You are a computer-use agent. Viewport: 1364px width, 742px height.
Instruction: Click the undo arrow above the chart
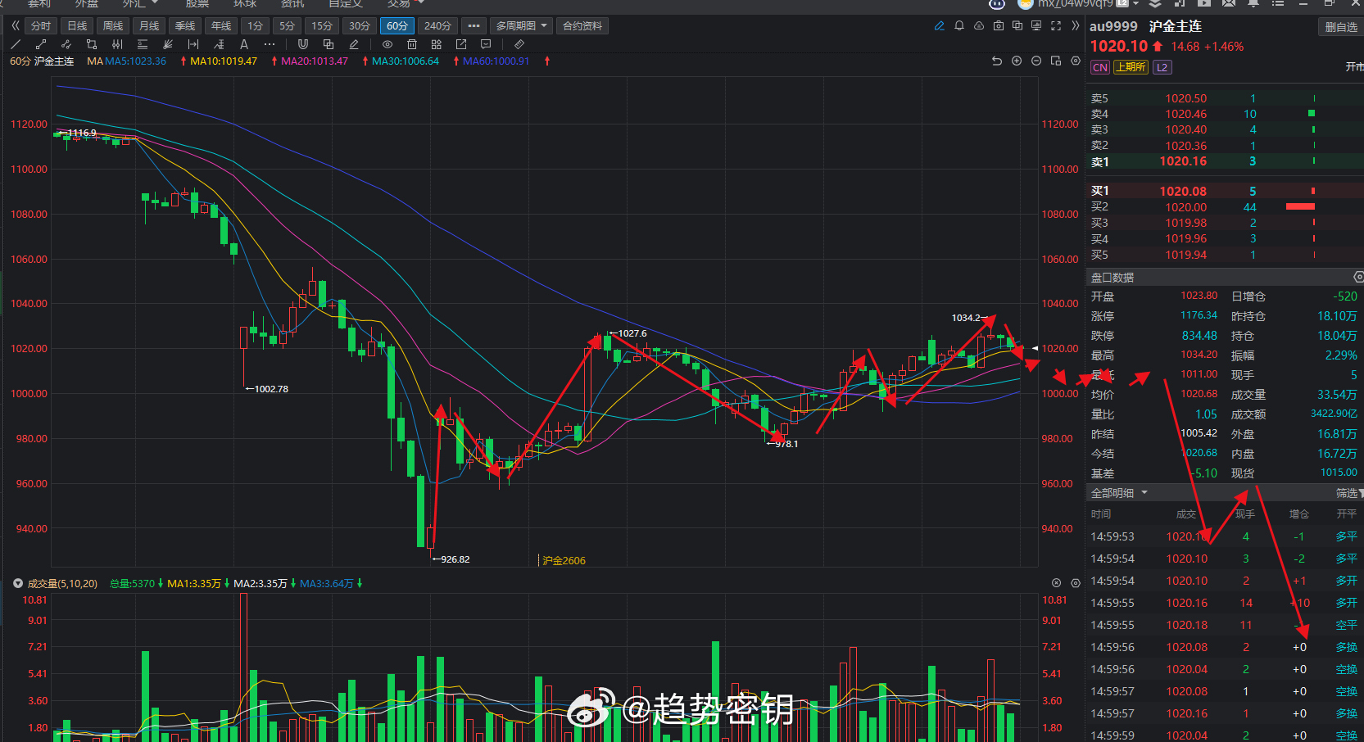996,61
